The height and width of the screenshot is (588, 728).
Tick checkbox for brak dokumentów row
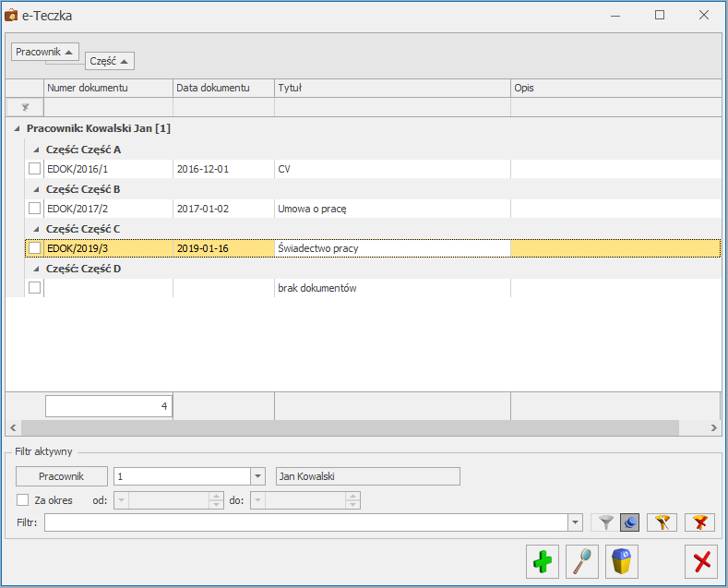pyautogui.click(x=34, y=287)
